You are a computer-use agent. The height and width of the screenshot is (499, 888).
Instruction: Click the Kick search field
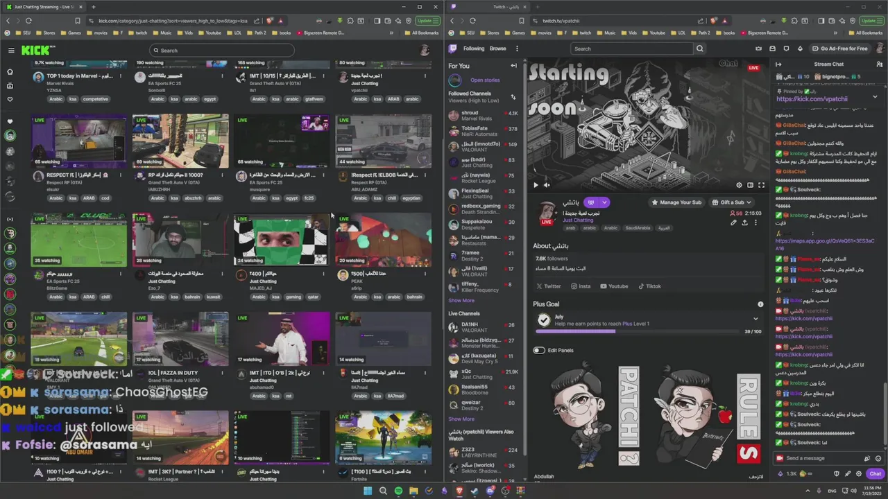tap(221, 51)
